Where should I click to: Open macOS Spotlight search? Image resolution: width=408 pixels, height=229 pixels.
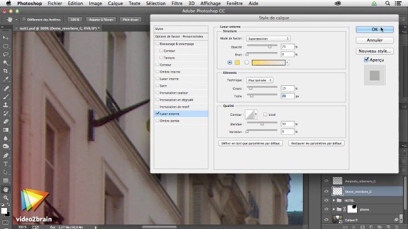[388, 3]
